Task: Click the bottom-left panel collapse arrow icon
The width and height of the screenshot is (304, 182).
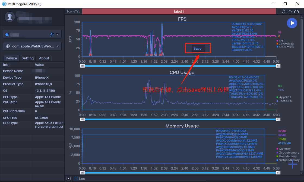Action: (68, 178)
